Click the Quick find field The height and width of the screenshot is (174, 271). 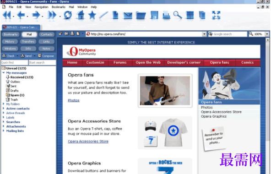[14, 62]
